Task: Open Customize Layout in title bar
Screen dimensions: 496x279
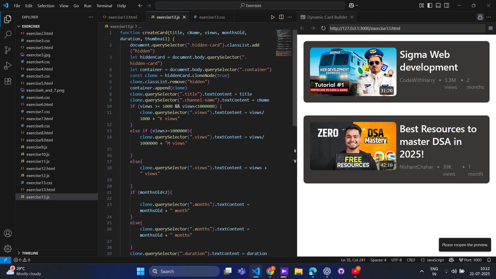Action: click(x=421, y=5)
